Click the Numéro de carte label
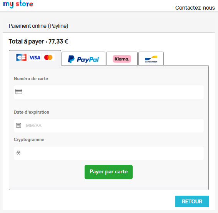Screen dimensions: 218x213 [31, 79]
